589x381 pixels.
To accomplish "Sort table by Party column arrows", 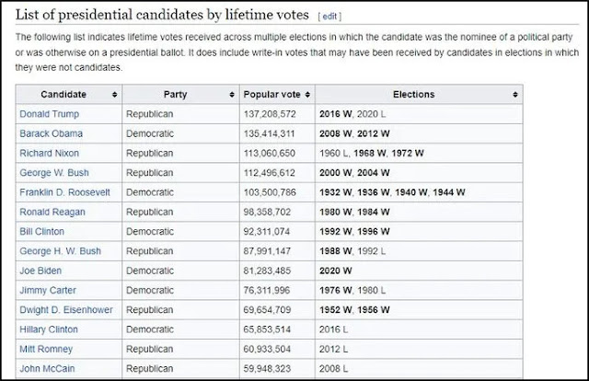I will click(230, 95).
